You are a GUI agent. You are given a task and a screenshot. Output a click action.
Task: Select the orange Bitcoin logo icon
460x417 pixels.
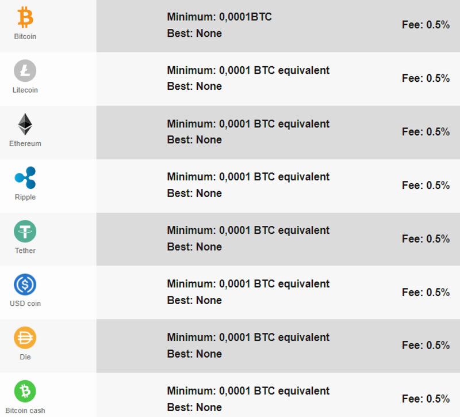[25, 18]
